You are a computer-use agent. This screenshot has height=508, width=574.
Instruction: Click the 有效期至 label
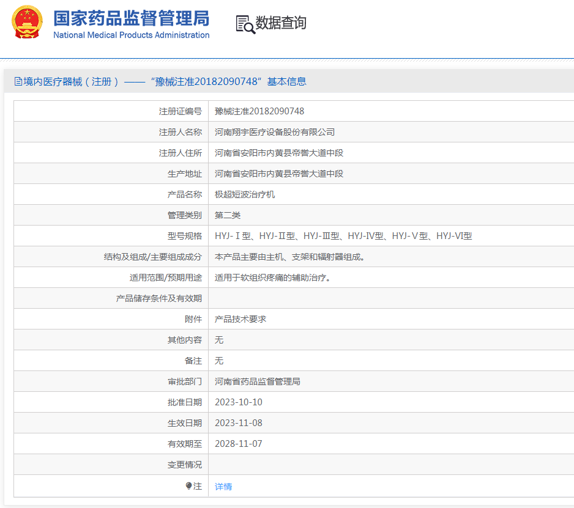[x=185, y=444]
